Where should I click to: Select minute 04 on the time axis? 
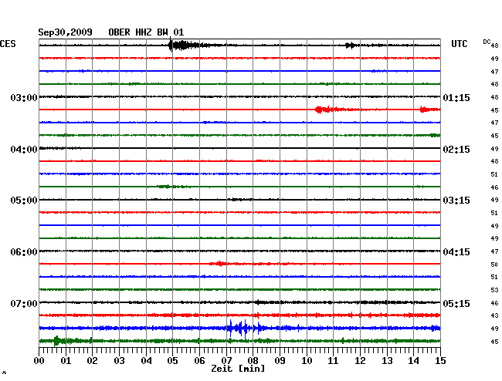pos(146,360)
